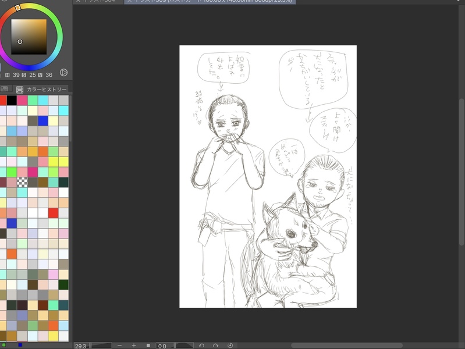Click the palette tab icon left of カラーヒストリー

coord(5,89)
